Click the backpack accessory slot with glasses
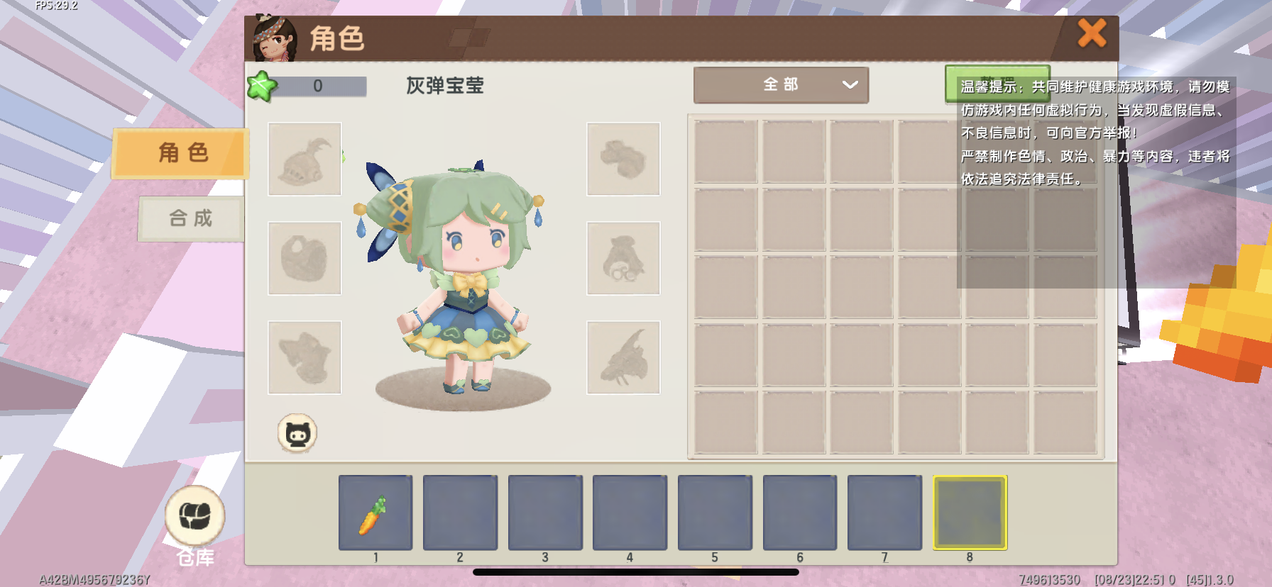The image size is (1272, 587). point(623,258)
